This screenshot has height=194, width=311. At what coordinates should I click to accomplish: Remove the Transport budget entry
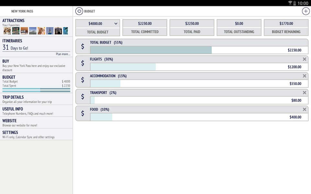point(305,93)
